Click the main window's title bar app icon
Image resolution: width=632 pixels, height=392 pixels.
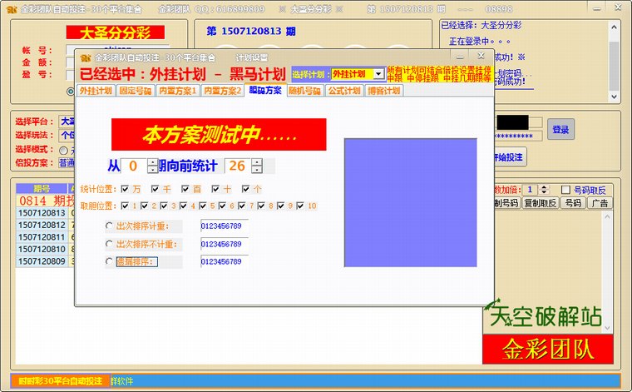point(10,9)
